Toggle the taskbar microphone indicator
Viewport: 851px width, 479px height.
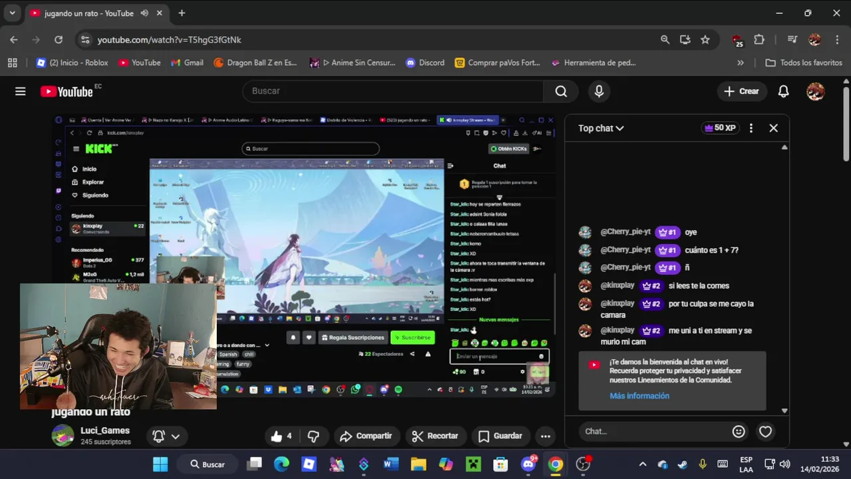(x=702, y=464)
